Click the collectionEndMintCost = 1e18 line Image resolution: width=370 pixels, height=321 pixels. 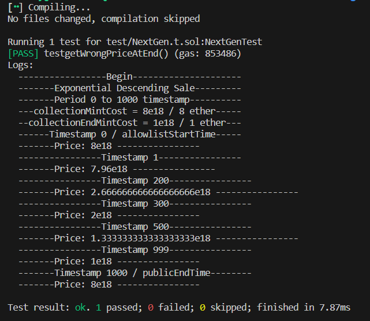pos(130,123)
